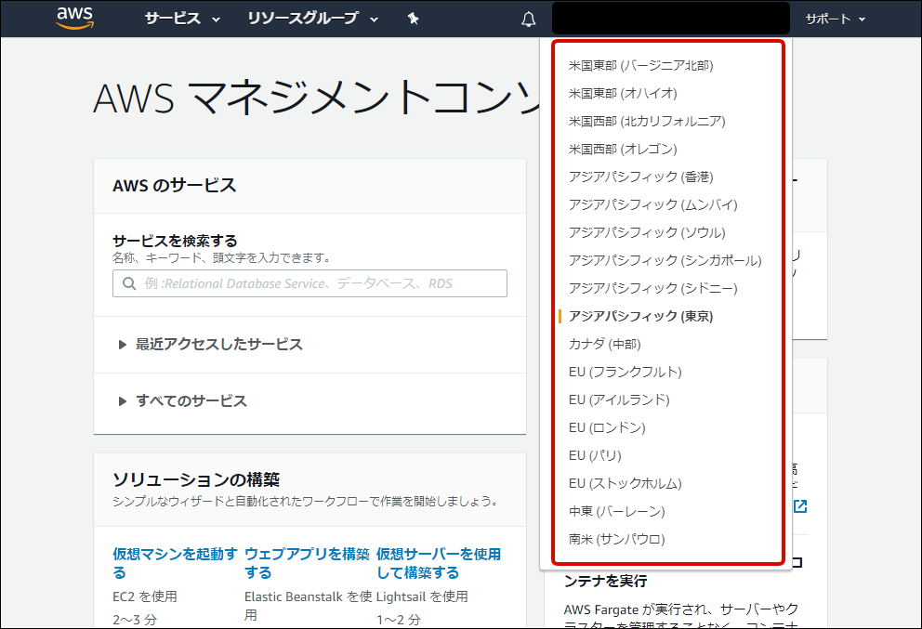Viewport: 922px width, 629px height.
Task: Open the サポート dropdown menu
Action: (835, 19)
